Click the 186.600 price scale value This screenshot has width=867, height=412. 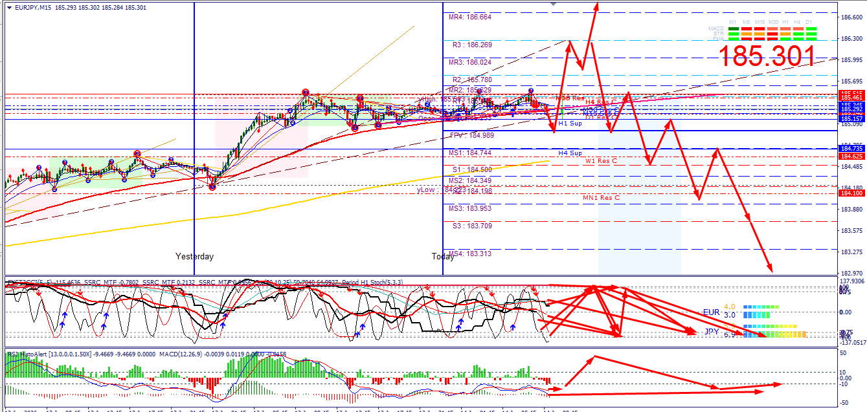pos(853,17)
